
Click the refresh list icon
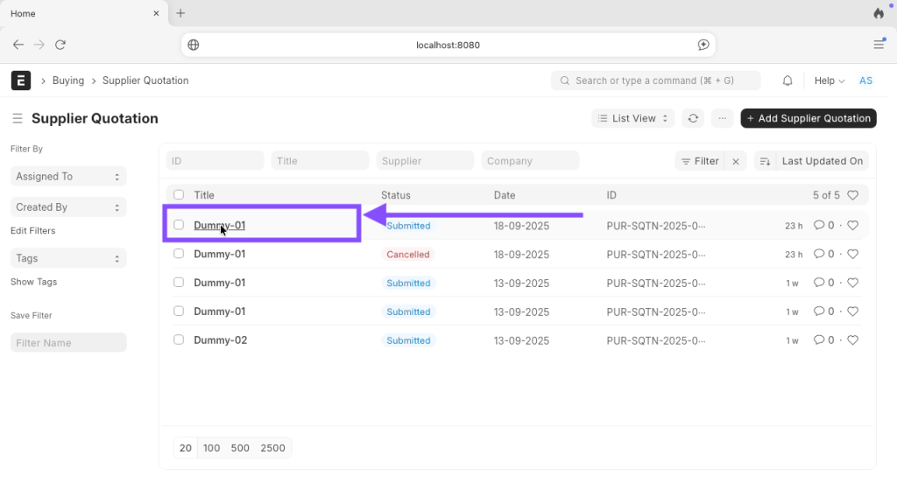[x=693, y=118]
